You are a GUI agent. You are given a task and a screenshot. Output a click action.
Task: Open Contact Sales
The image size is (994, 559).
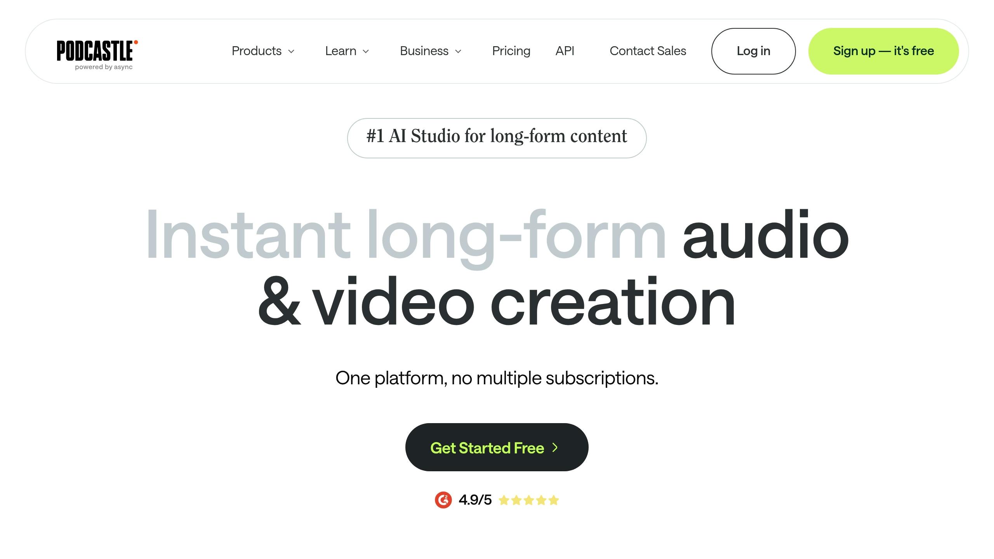pos(648,51)
